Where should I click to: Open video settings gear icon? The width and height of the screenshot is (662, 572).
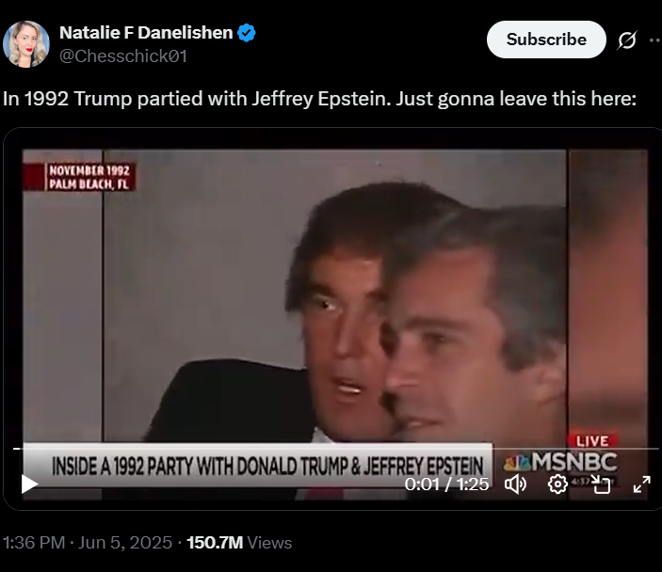click(x=557, y=485)
